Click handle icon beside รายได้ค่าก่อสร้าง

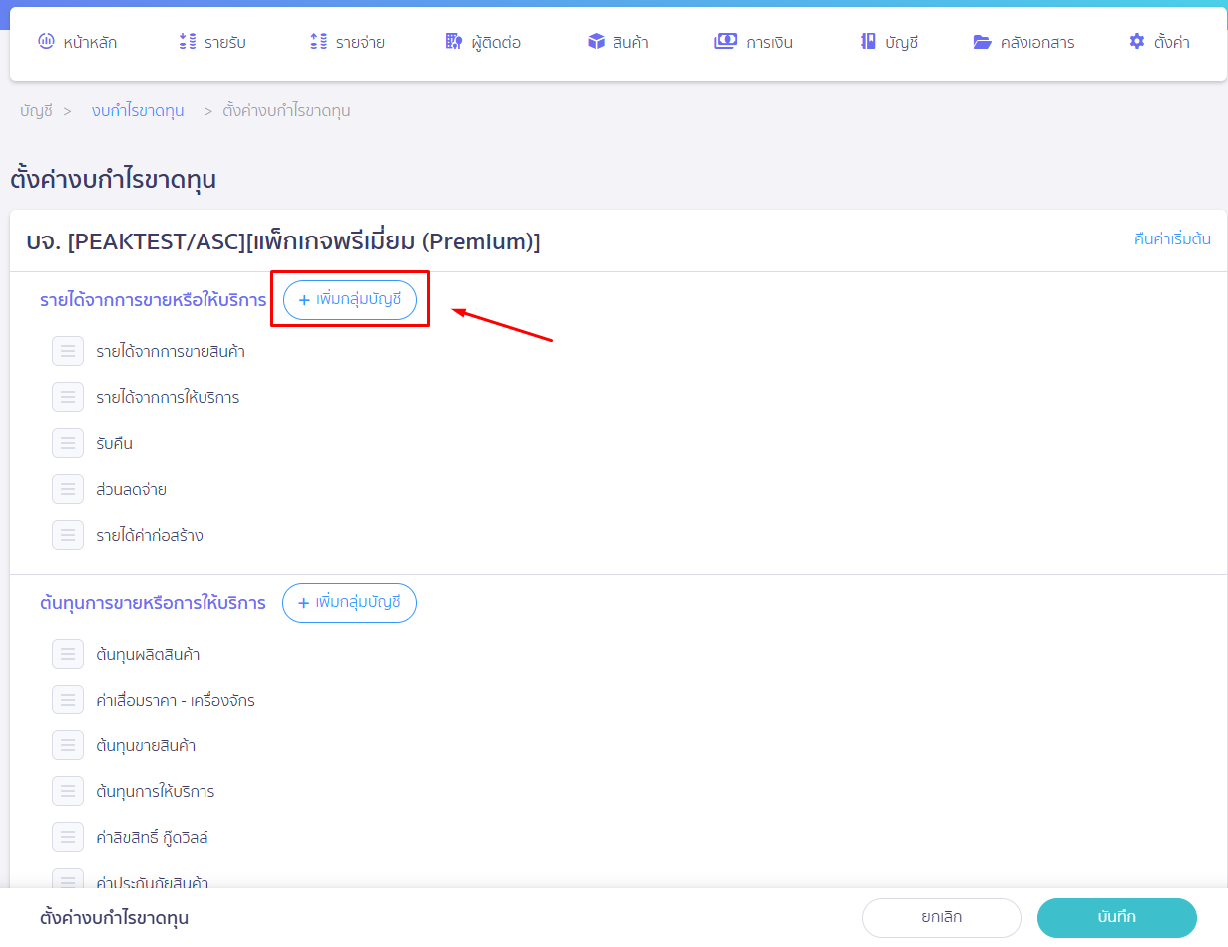[x=67, y=535]
